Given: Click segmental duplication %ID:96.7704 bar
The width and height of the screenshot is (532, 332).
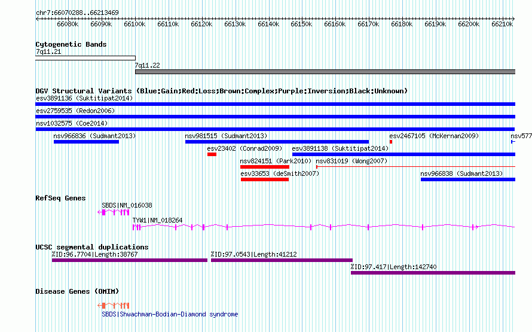Looking at the screenshot, I should coord(130,260).
